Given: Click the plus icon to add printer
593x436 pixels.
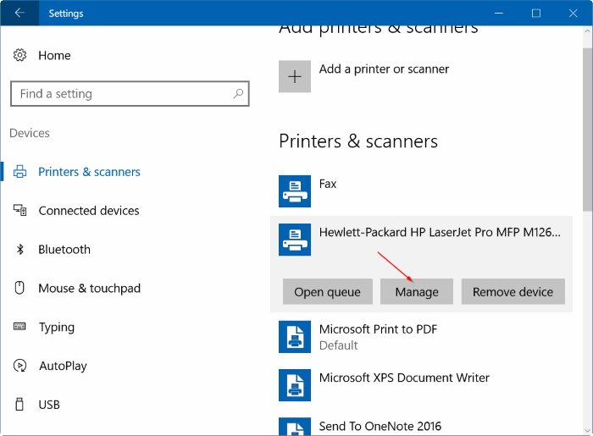Looking at the screenshot, I should click(x=295, y=76).
